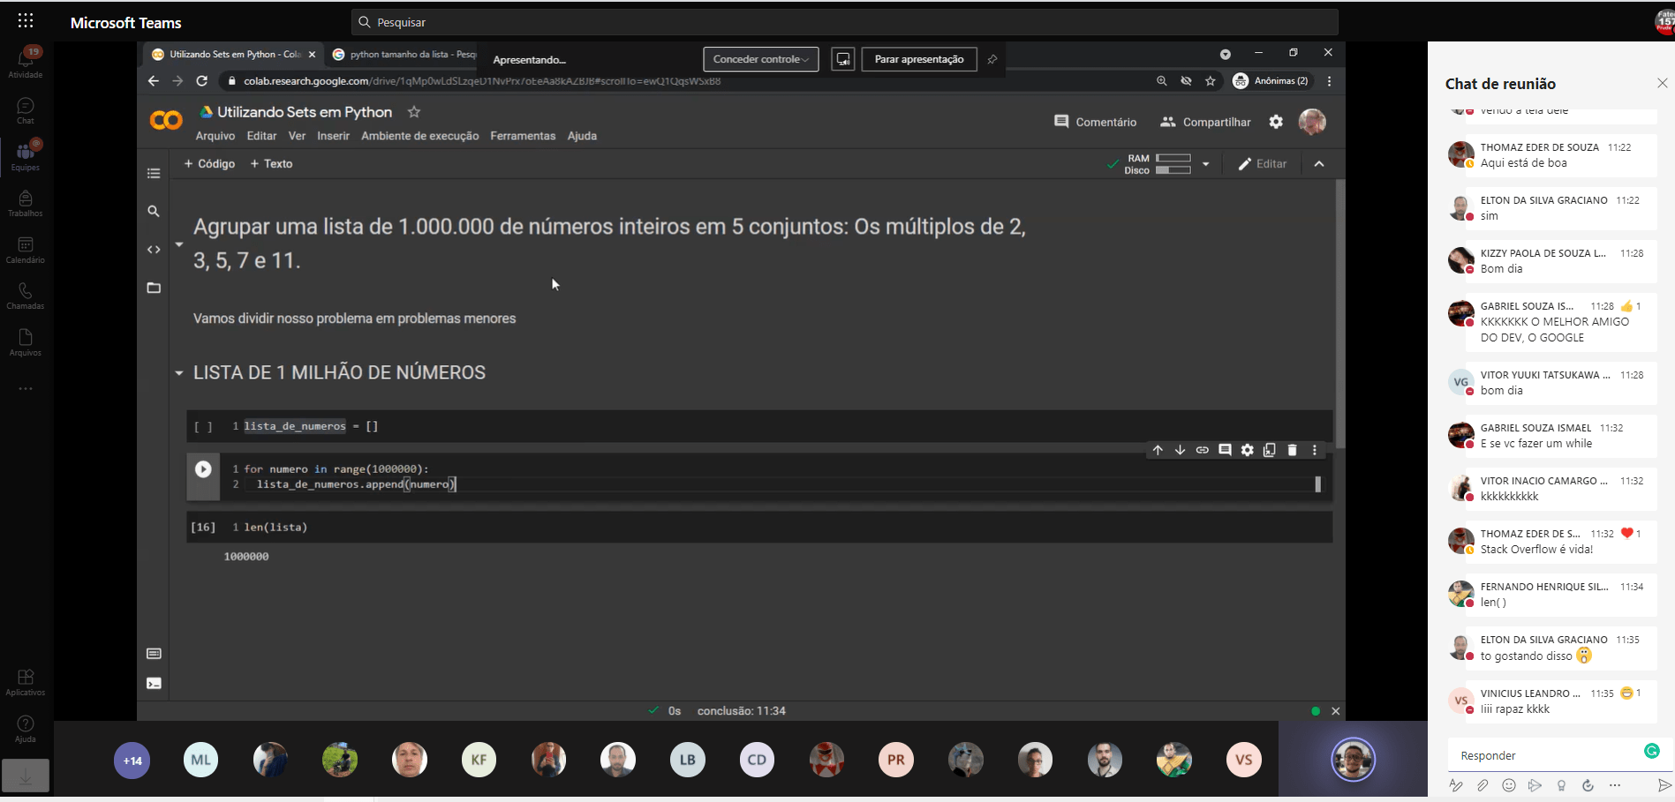
Task: Open Colab settings gear icon
Action: pos(1276,122)
